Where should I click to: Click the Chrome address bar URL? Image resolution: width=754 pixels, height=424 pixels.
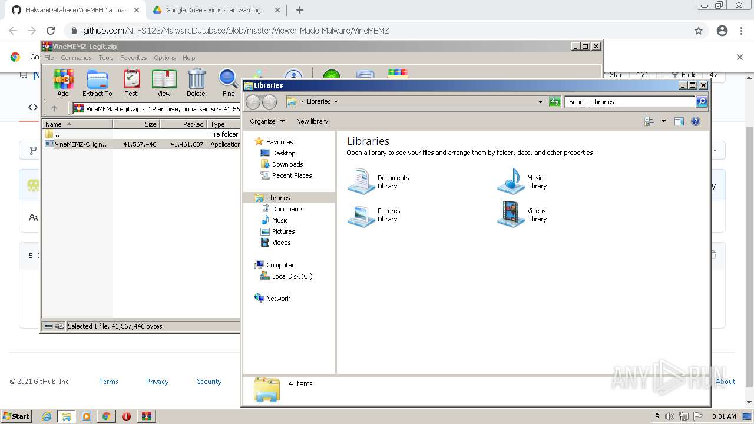(236, 31)
